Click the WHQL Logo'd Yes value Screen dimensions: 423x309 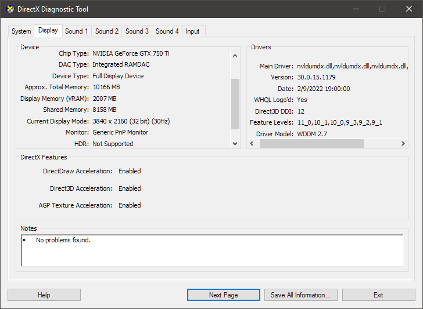pyautogui.click(x=302, y=100)
